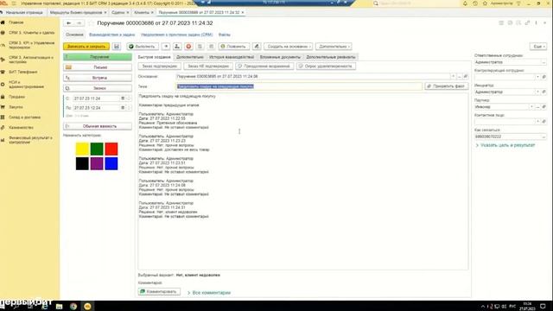Open the Chrome icon in Windows taskbar
This screenshot has height=311, width=553.
[x=73, y=306]
